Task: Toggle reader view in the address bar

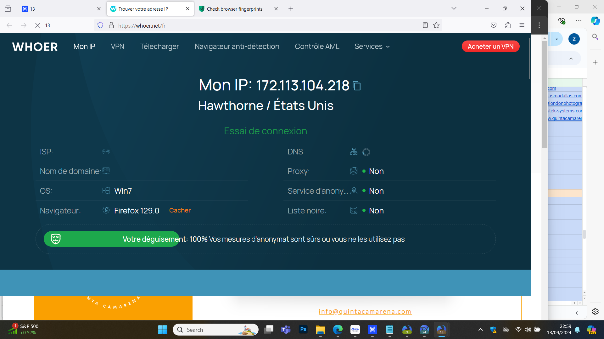Action: 425,25
